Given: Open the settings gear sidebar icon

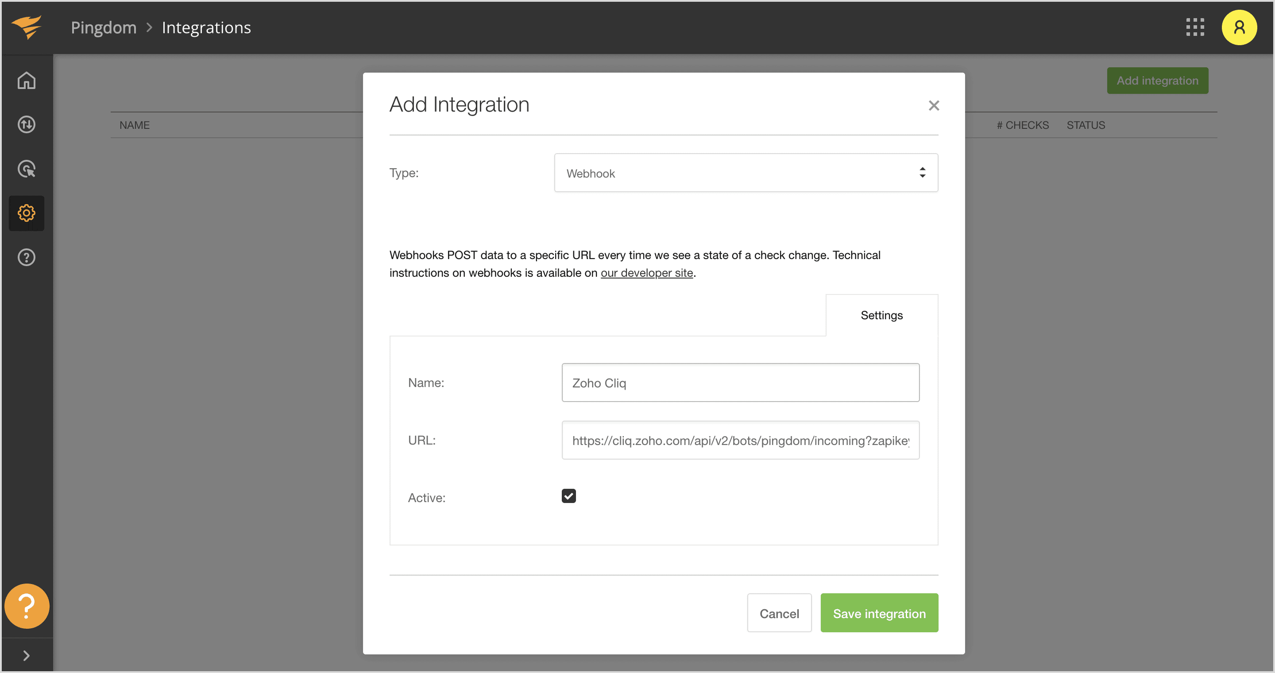Looking at the screenshot, I should pos(26,213).
